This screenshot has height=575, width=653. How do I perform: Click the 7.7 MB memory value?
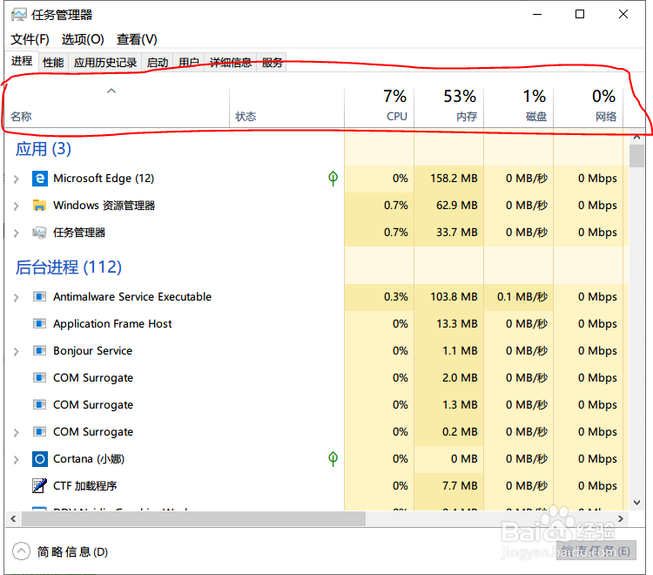pos(460,486)
